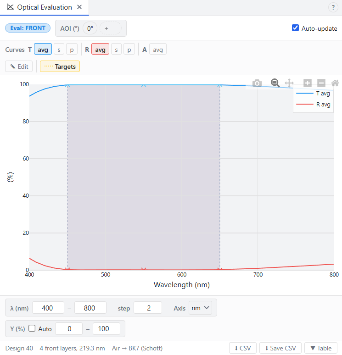Select the plot Zoom magnifier tool
342x355 pixels.
[275, 83]
